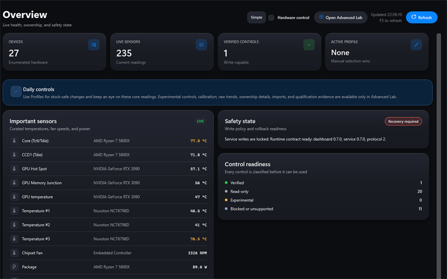Open the Devices summary card
447x279 pixels.
(54, 52)
